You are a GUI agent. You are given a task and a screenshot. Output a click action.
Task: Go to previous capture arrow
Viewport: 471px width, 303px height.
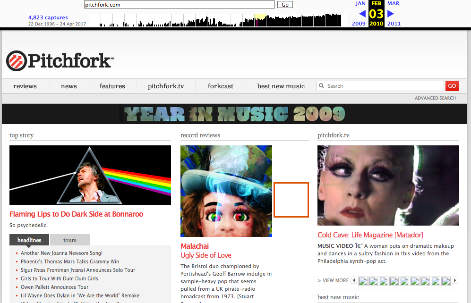[362, 14]
